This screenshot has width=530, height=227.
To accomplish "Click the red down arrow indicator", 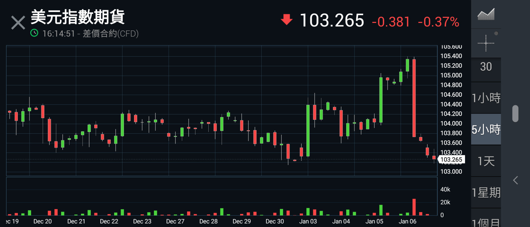I will tap(287, 20).
